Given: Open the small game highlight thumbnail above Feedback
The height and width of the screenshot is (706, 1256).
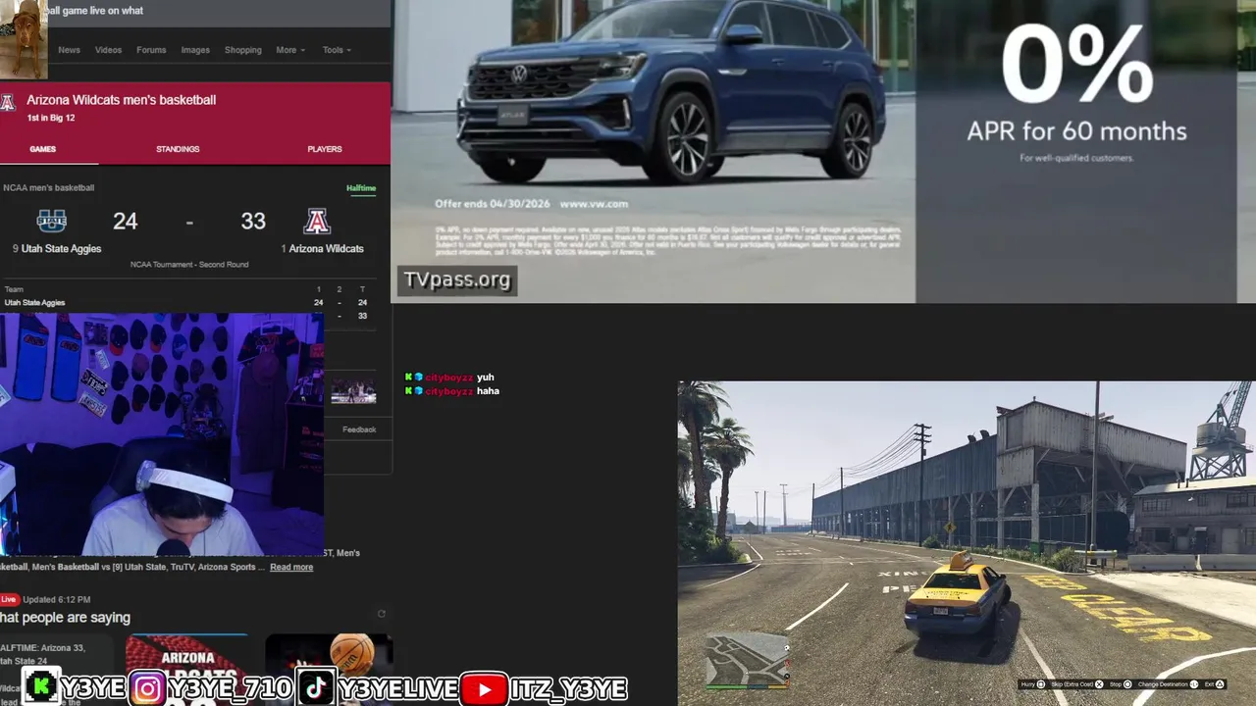Looking at the screenshot, I should [x=353, y=391].
